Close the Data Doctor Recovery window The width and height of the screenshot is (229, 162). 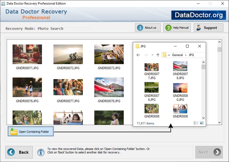[222, 3]
